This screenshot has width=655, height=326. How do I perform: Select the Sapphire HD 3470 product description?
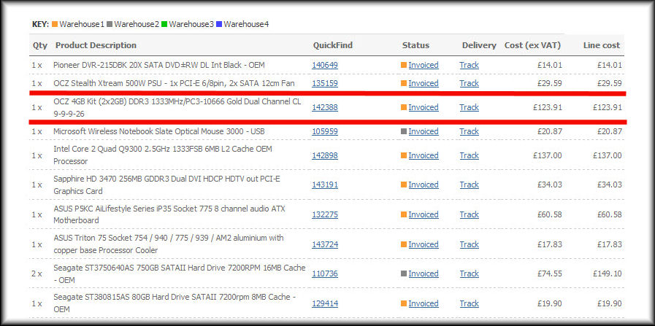click(x=168, y=185)
